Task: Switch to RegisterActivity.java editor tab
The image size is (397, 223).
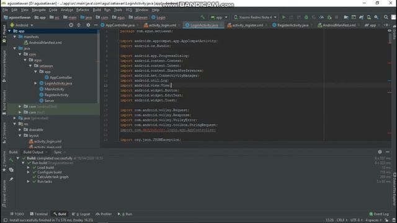Action: click(x=292, y=25)
